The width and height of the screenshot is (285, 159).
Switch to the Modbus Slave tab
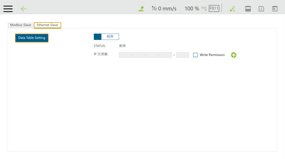point(21,25)
